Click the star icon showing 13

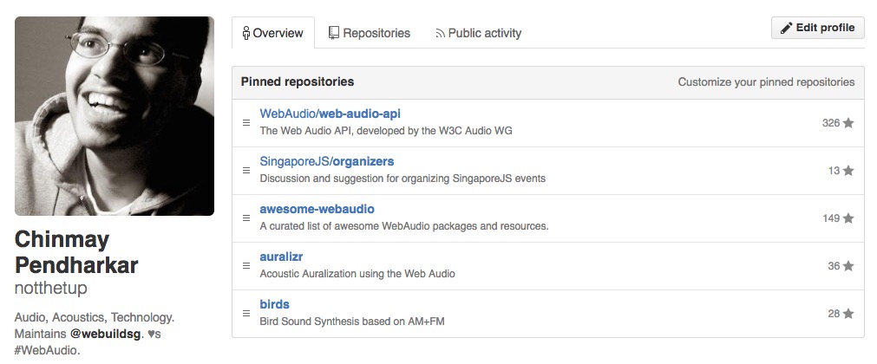click(x=848, y=171)
